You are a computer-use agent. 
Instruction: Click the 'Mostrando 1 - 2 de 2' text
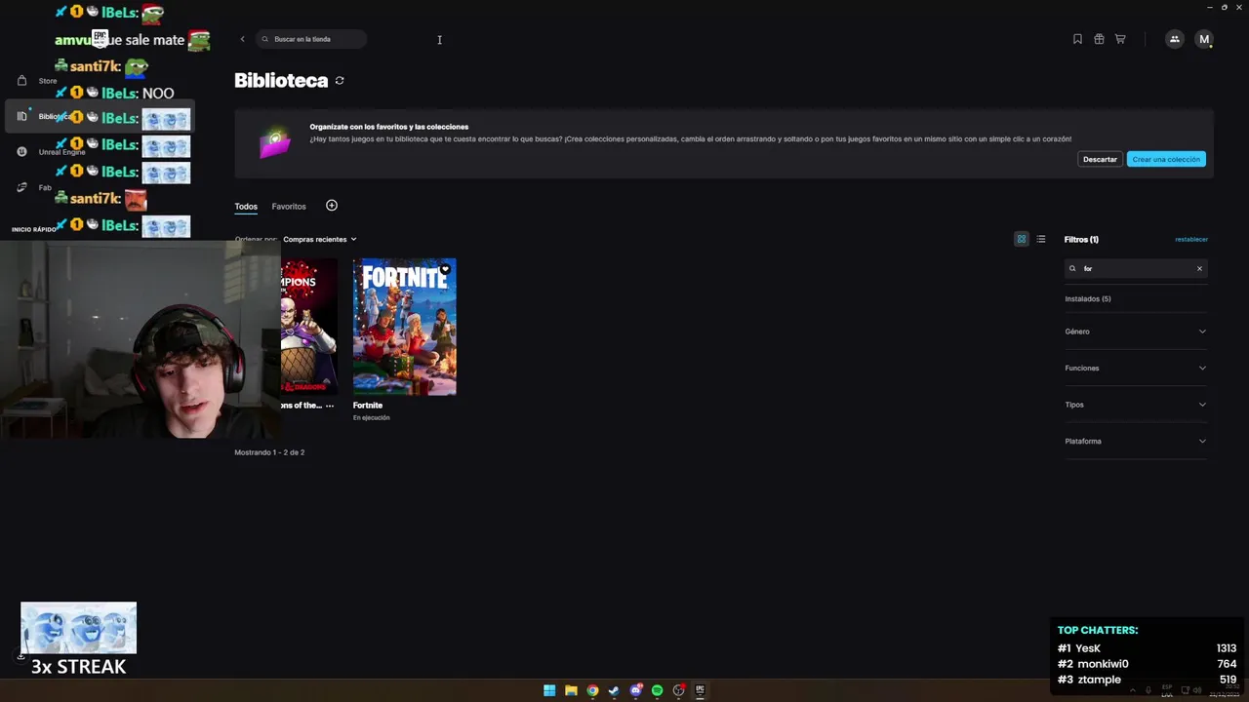(269, 452)
